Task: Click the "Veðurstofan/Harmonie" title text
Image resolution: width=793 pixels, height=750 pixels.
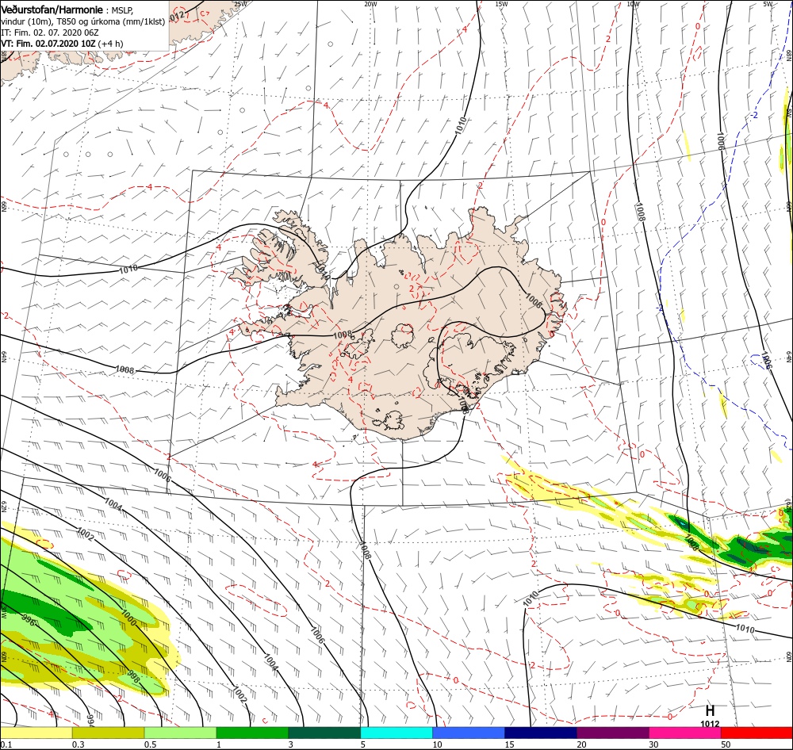Action: point(52,10)
